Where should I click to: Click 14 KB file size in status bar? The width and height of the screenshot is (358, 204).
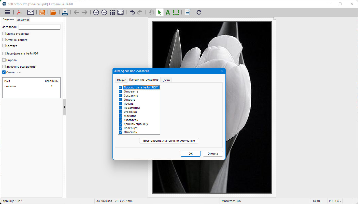click(316, 201)
